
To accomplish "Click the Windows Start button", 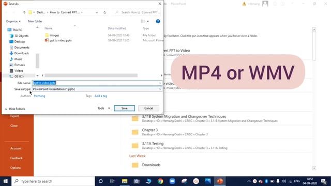I will point(6,181).
